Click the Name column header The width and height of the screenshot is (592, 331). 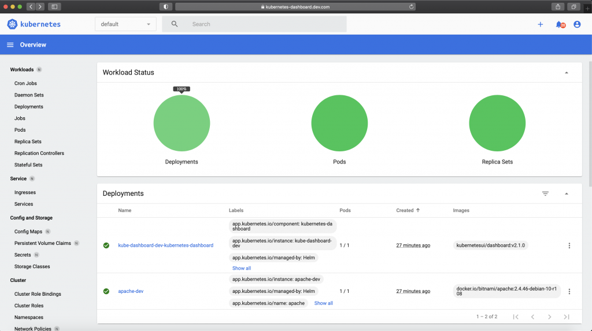pyautogui.click(x=125, y=210)
